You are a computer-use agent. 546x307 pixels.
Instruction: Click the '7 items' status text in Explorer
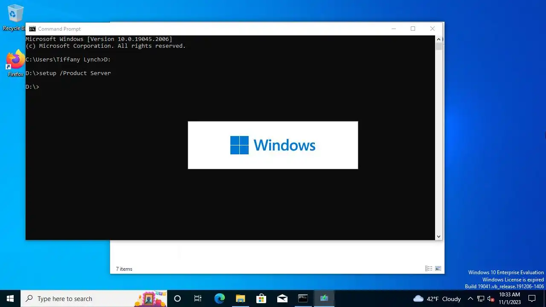pos(124,269)
